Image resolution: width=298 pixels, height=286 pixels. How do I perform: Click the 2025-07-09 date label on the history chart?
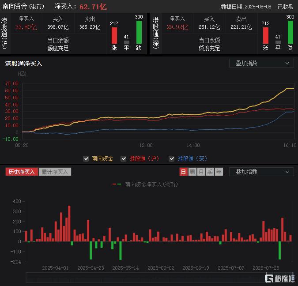pos(231,268)
